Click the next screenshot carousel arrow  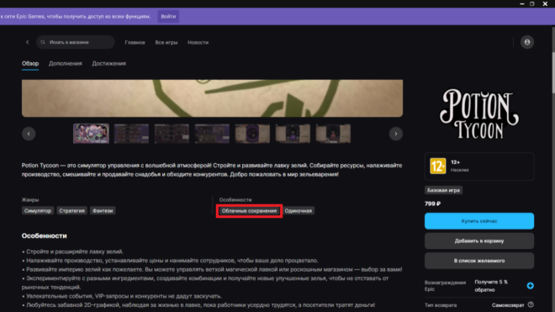[396, 134]
